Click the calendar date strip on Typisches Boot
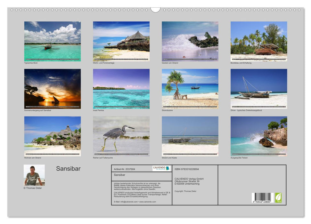 tap(52, 59)
